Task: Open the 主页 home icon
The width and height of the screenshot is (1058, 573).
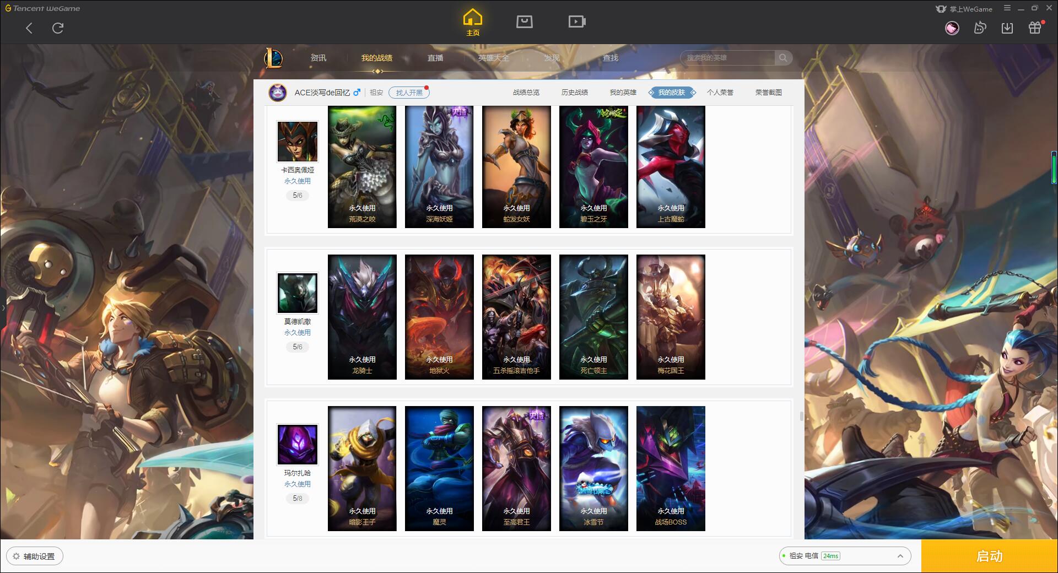Action: coord(473,23)
